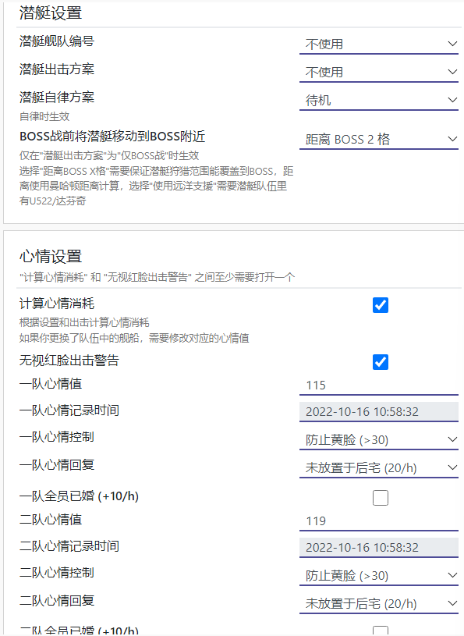Open the 一队心情回复 dropdown
Viewport: 464px width, 636px height.
pyautogui.click(x=378, y=467)
